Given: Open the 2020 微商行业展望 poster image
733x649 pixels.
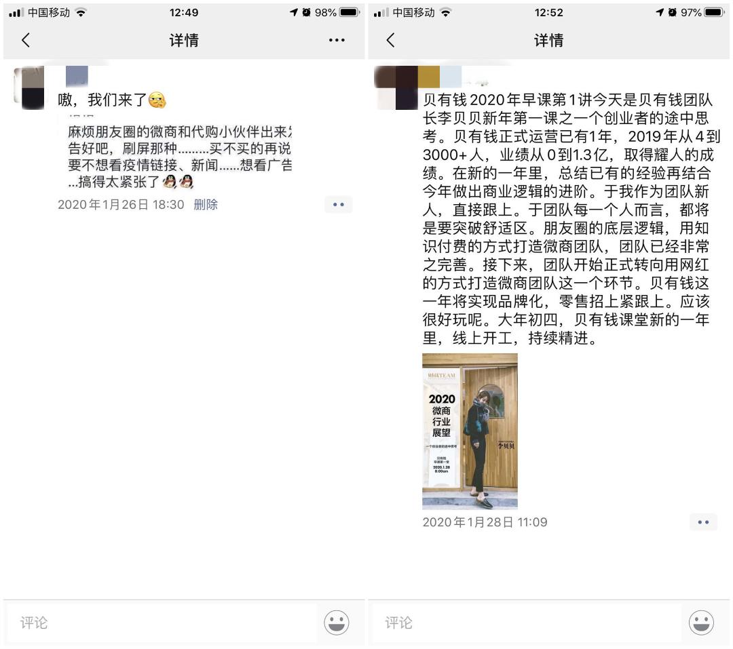Looking at the screenshot, I should (470, 431).
